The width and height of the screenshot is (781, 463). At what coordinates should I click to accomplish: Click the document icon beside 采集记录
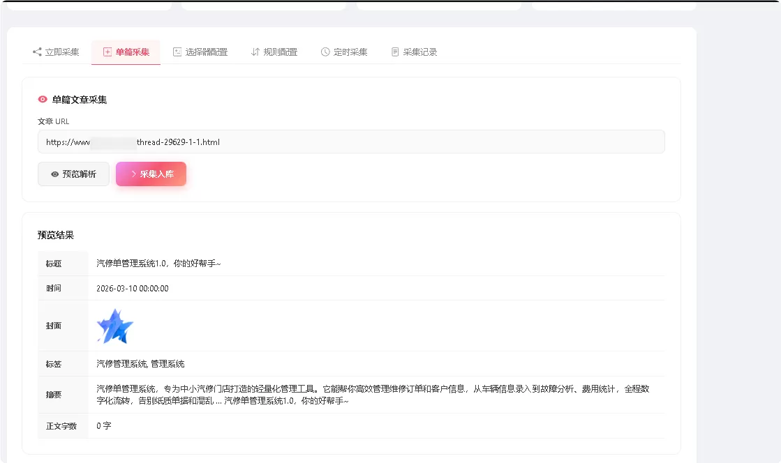[394, 51]
